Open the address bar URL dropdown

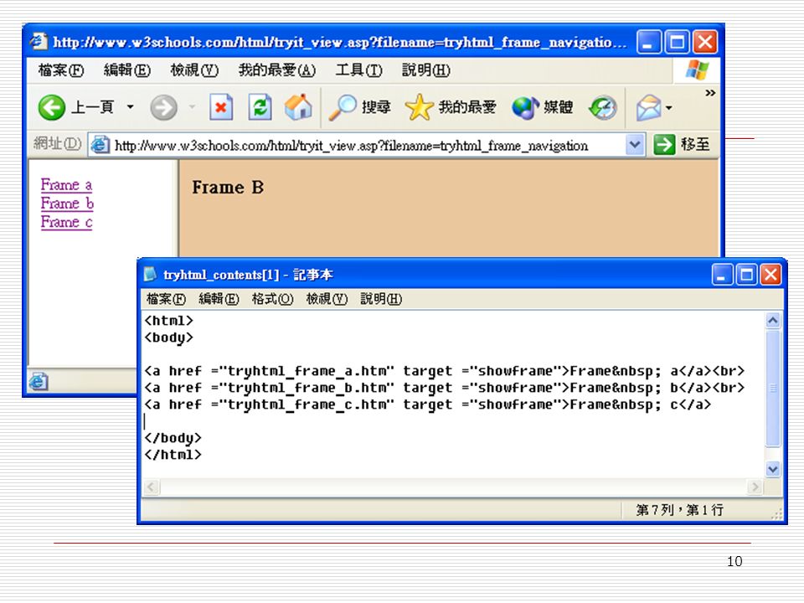point(634,145)
